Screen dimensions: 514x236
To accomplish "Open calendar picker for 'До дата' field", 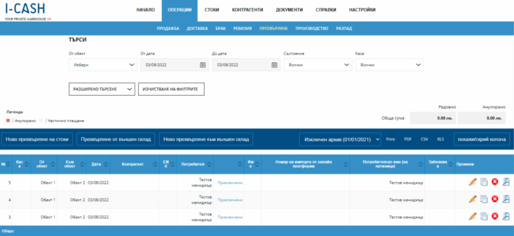I will pyautogui.click(x=275, y=65).
